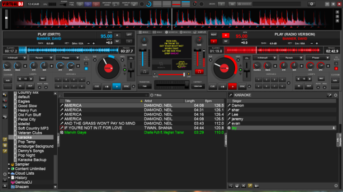Click the VIDEOCAM video effect button
Viewport: 343px width, 192px height.
198,86
